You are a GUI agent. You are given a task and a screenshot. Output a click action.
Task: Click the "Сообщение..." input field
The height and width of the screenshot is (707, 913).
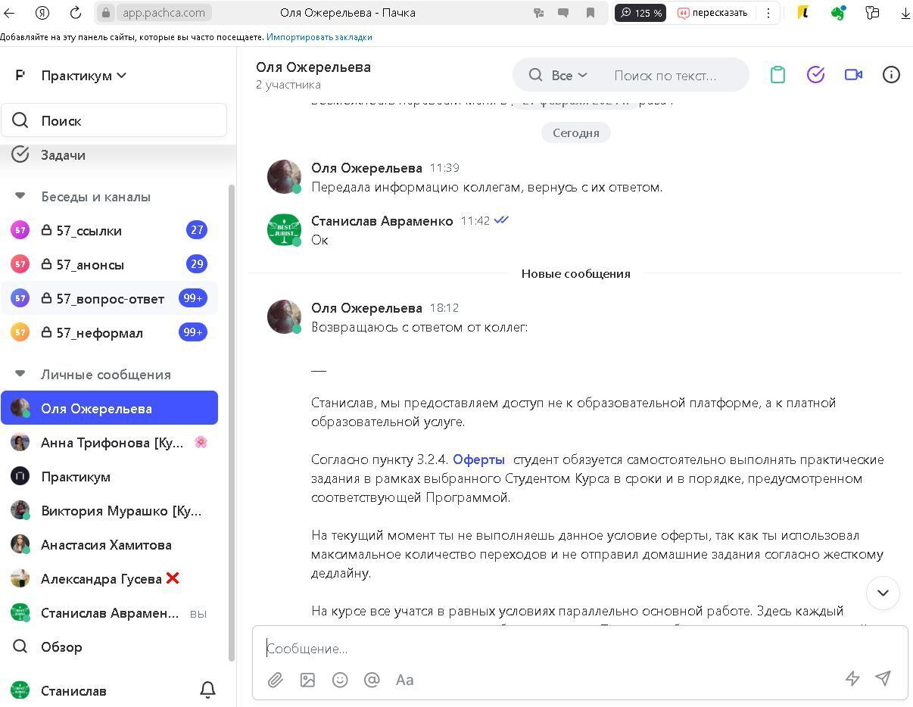(530, 649)
